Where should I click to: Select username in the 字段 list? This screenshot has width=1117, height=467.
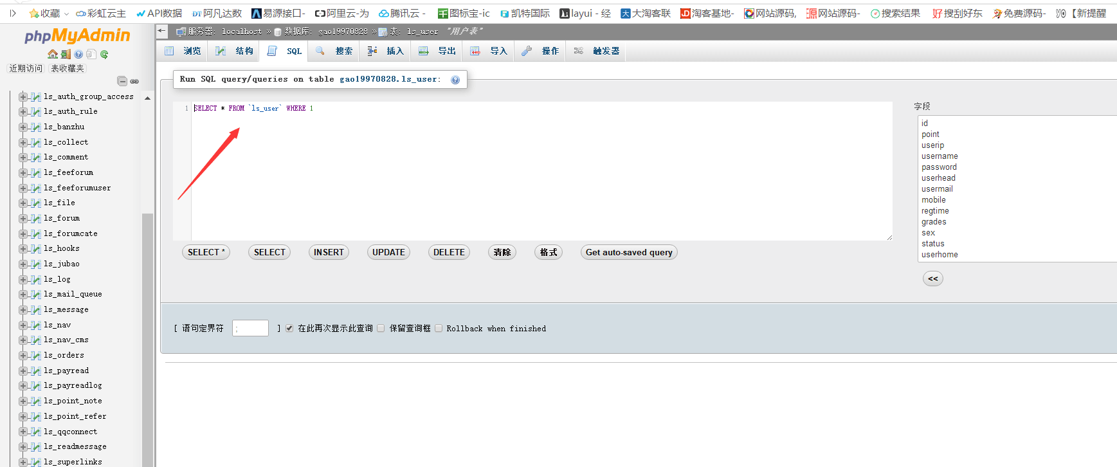click(940, 156)
